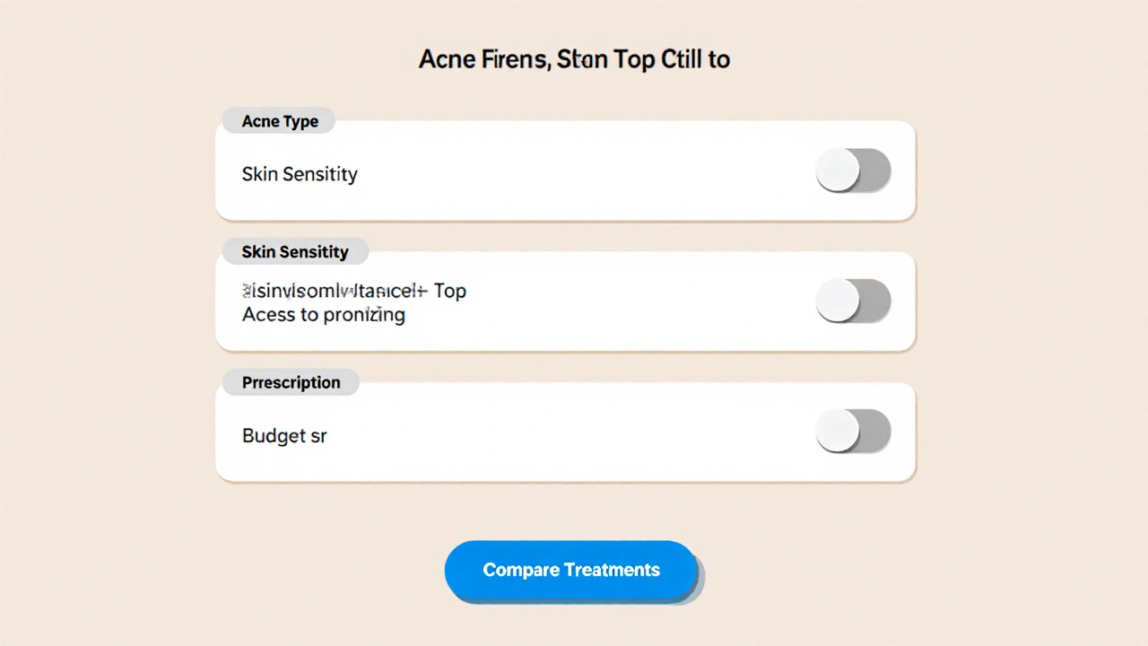Click the Acess to pronizing text
The height and width of the screenshot is (646, 1148).
pyautogui.click(x=323, y=315)
